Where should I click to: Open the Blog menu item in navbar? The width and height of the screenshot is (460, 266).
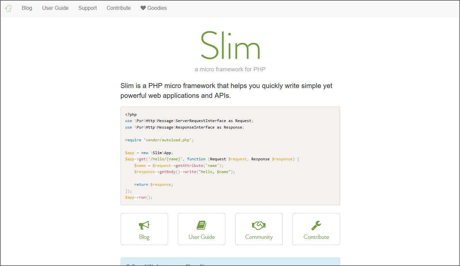[27, 8]
